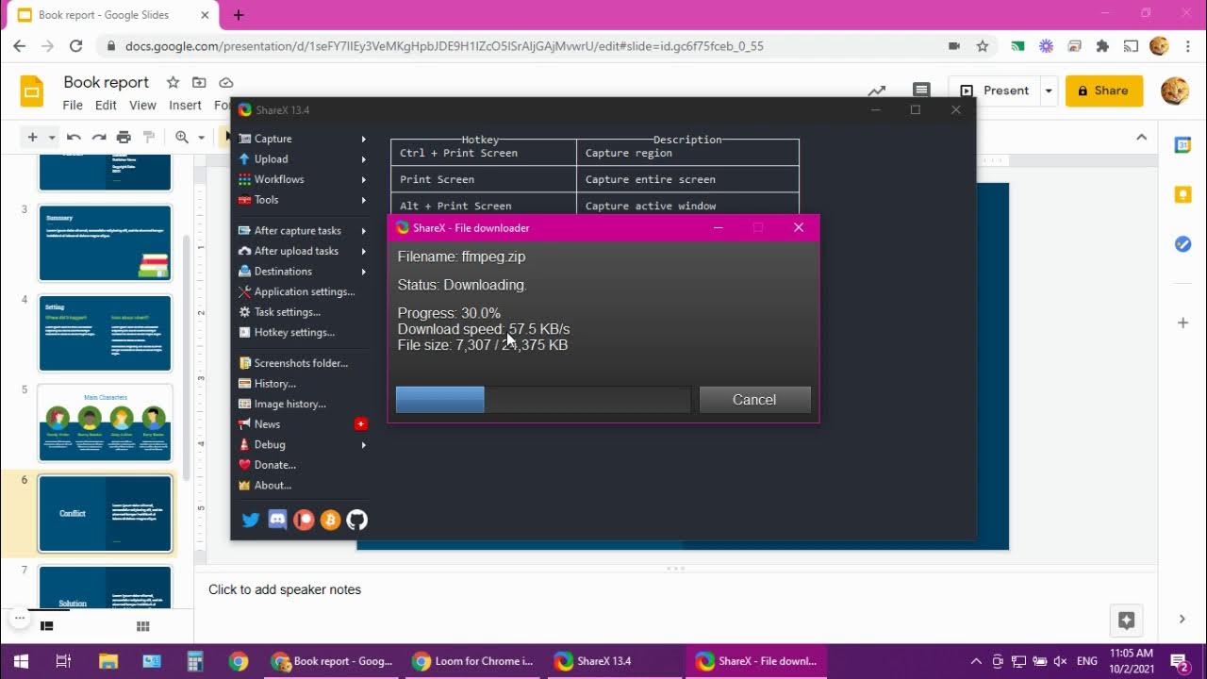Expand the Destinations submenu
Screen dimensions: 1207x679
tap(363, 272)
